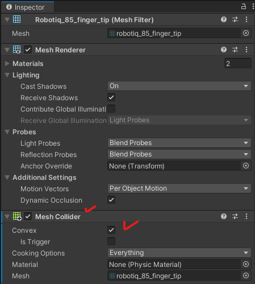
Task: Enable Contribute Global Illumination checkbox
Action: click(111, 109)
